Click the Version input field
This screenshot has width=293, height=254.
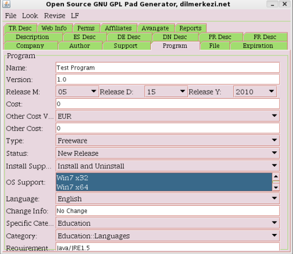pyautogui.click(x=168, y=79)
